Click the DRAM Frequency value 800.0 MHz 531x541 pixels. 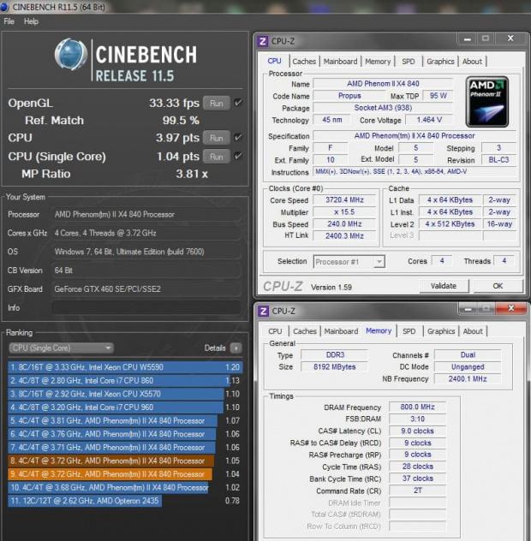tap(417, 407)
